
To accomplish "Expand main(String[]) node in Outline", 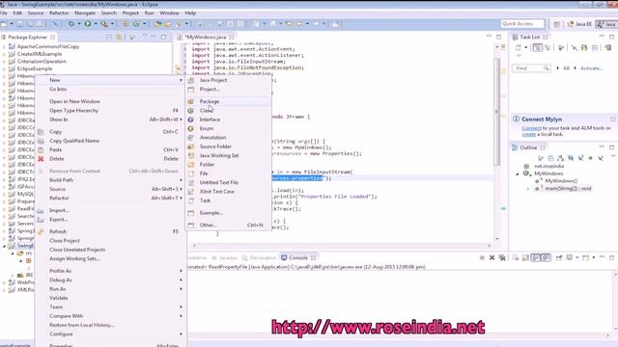I will tap(528, 189).
